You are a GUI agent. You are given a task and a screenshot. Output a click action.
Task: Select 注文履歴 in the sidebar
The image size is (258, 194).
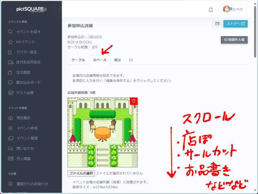click(23, 72)
